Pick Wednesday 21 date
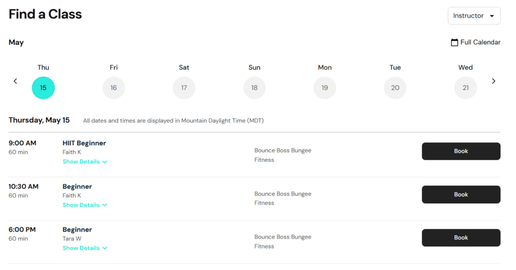This screenshot has height=270, width=516. pyautogui.click(x=465, y=87)
